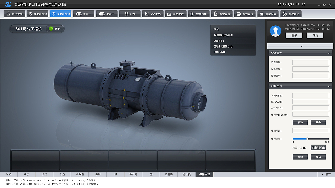Click the 设备编号 input field
The height and width of the screenshot is (188, 335).
tap(311, 75)
